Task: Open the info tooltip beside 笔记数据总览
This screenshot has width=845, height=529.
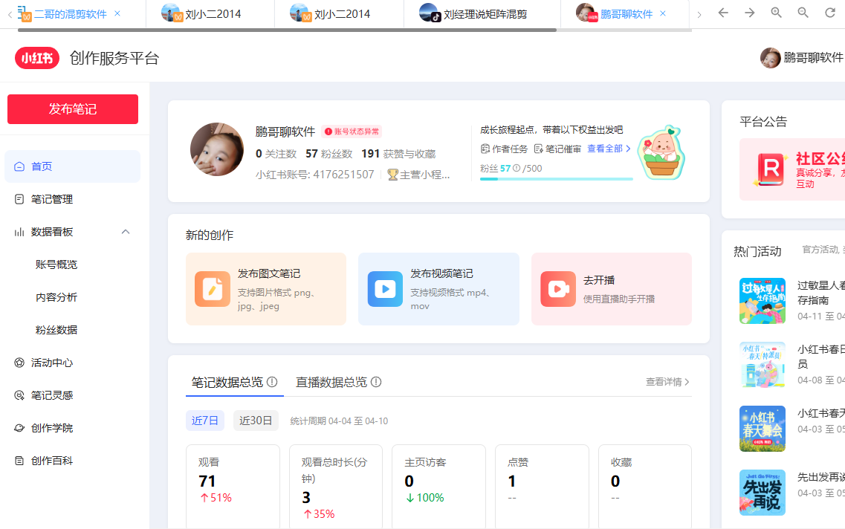Action: pyautogui.click(x=273, y=380)
